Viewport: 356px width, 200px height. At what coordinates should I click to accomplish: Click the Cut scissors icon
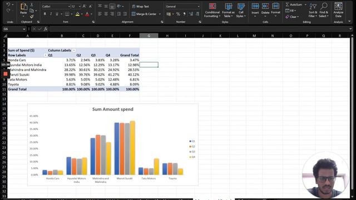32,5
